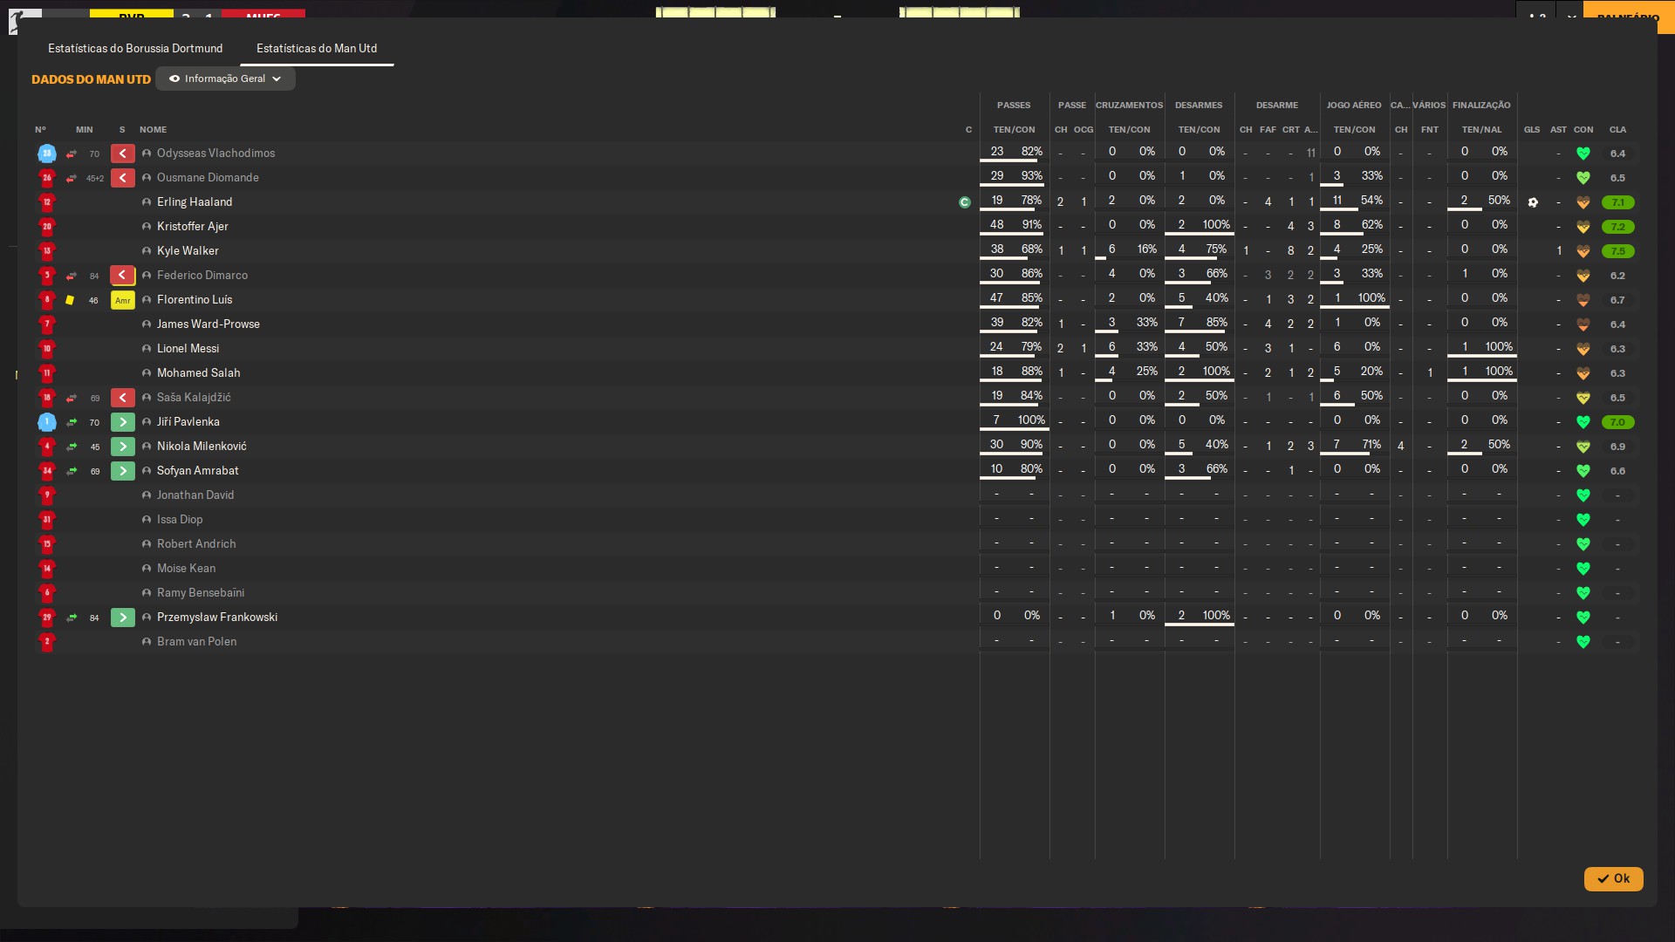
Task: Open the Informação Geral view dropdown
Action: click(x=225, y=78)
